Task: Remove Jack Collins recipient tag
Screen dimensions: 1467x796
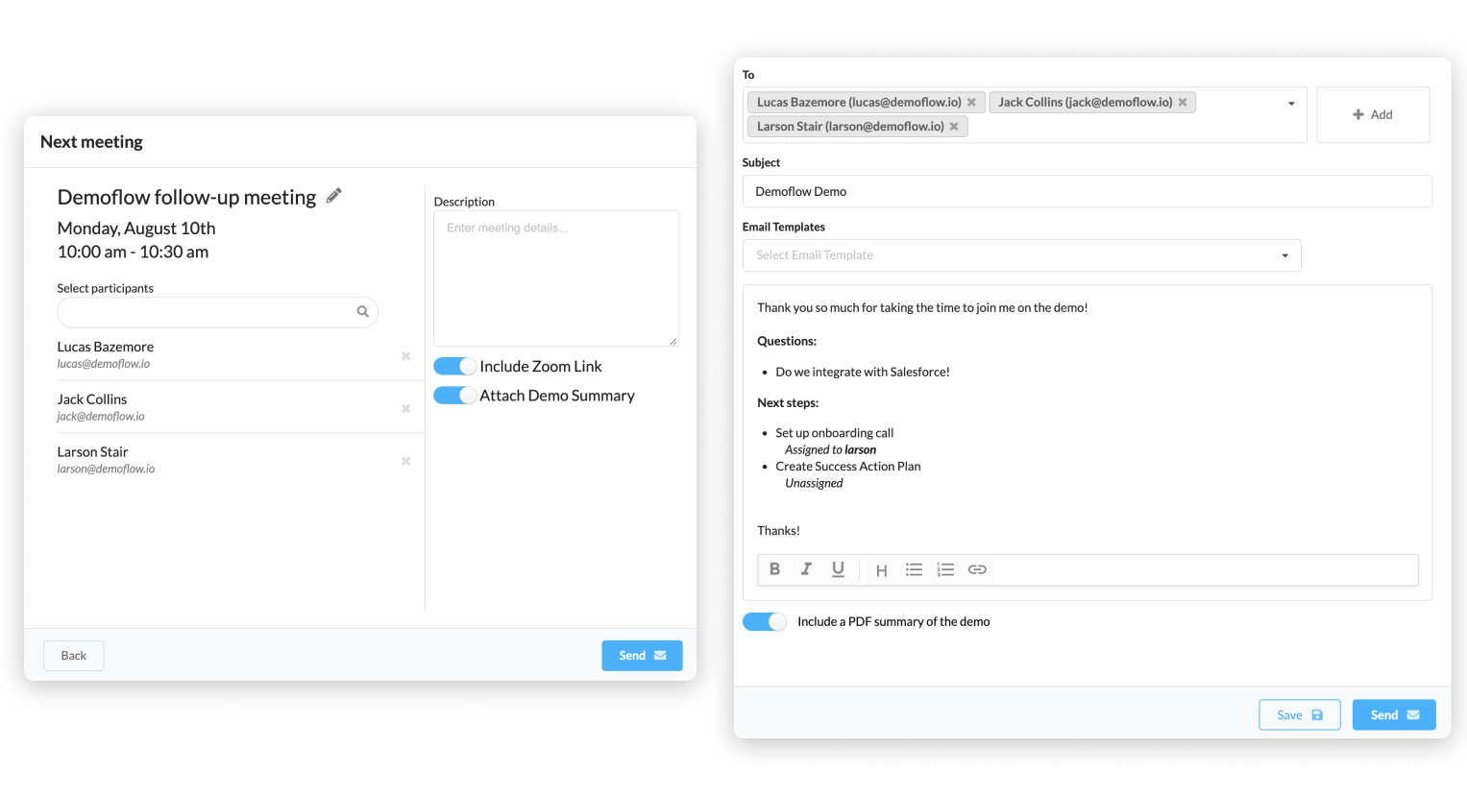Action: pyautogui.click(x=1183, y=102)
